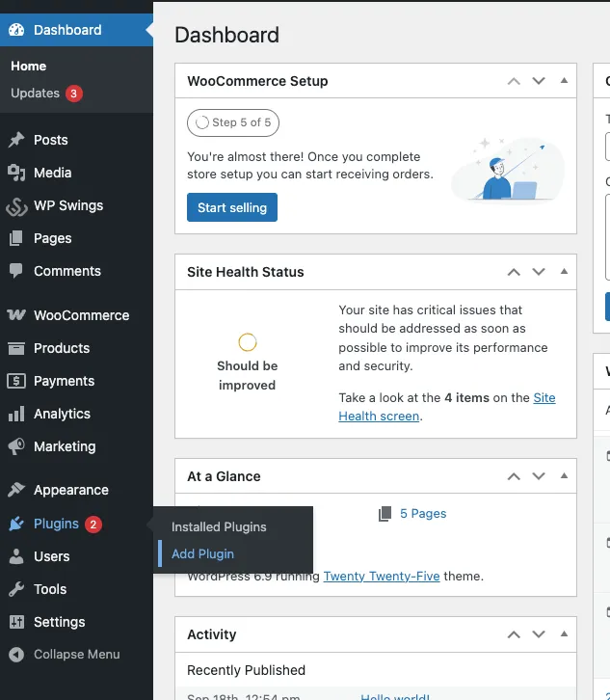The width and height of the screenshot is (610, 700).
Task: Open the Marketing menu label
Action: pyautogui.click(x=65, y=446)
